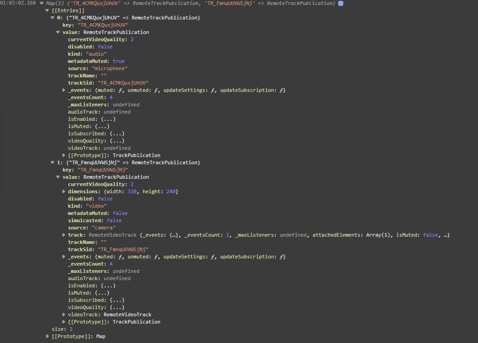This screenshot has width=478, height=343.
Task: Expand the _events object under entry 1
Action: coord(63,257)
